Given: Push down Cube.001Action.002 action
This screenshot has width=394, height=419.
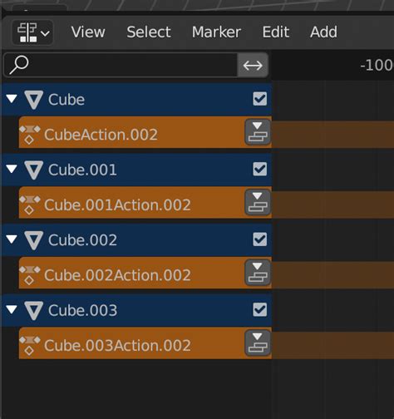Looking at the screenshot, I should (258, 203).
